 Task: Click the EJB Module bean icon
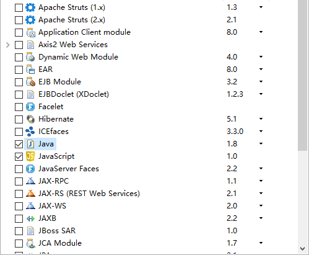[x=30, y=82]
